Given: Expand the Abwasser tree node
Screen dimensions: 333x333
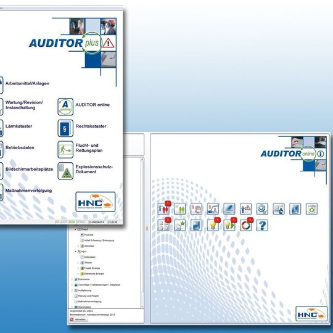Looking at the screenshot, I should [78, 246].
